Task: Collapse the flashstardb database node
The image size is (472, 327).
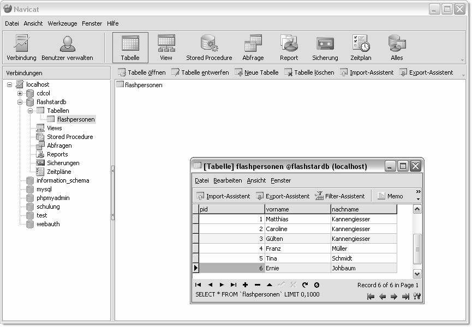Action: [x=20, y=102]
